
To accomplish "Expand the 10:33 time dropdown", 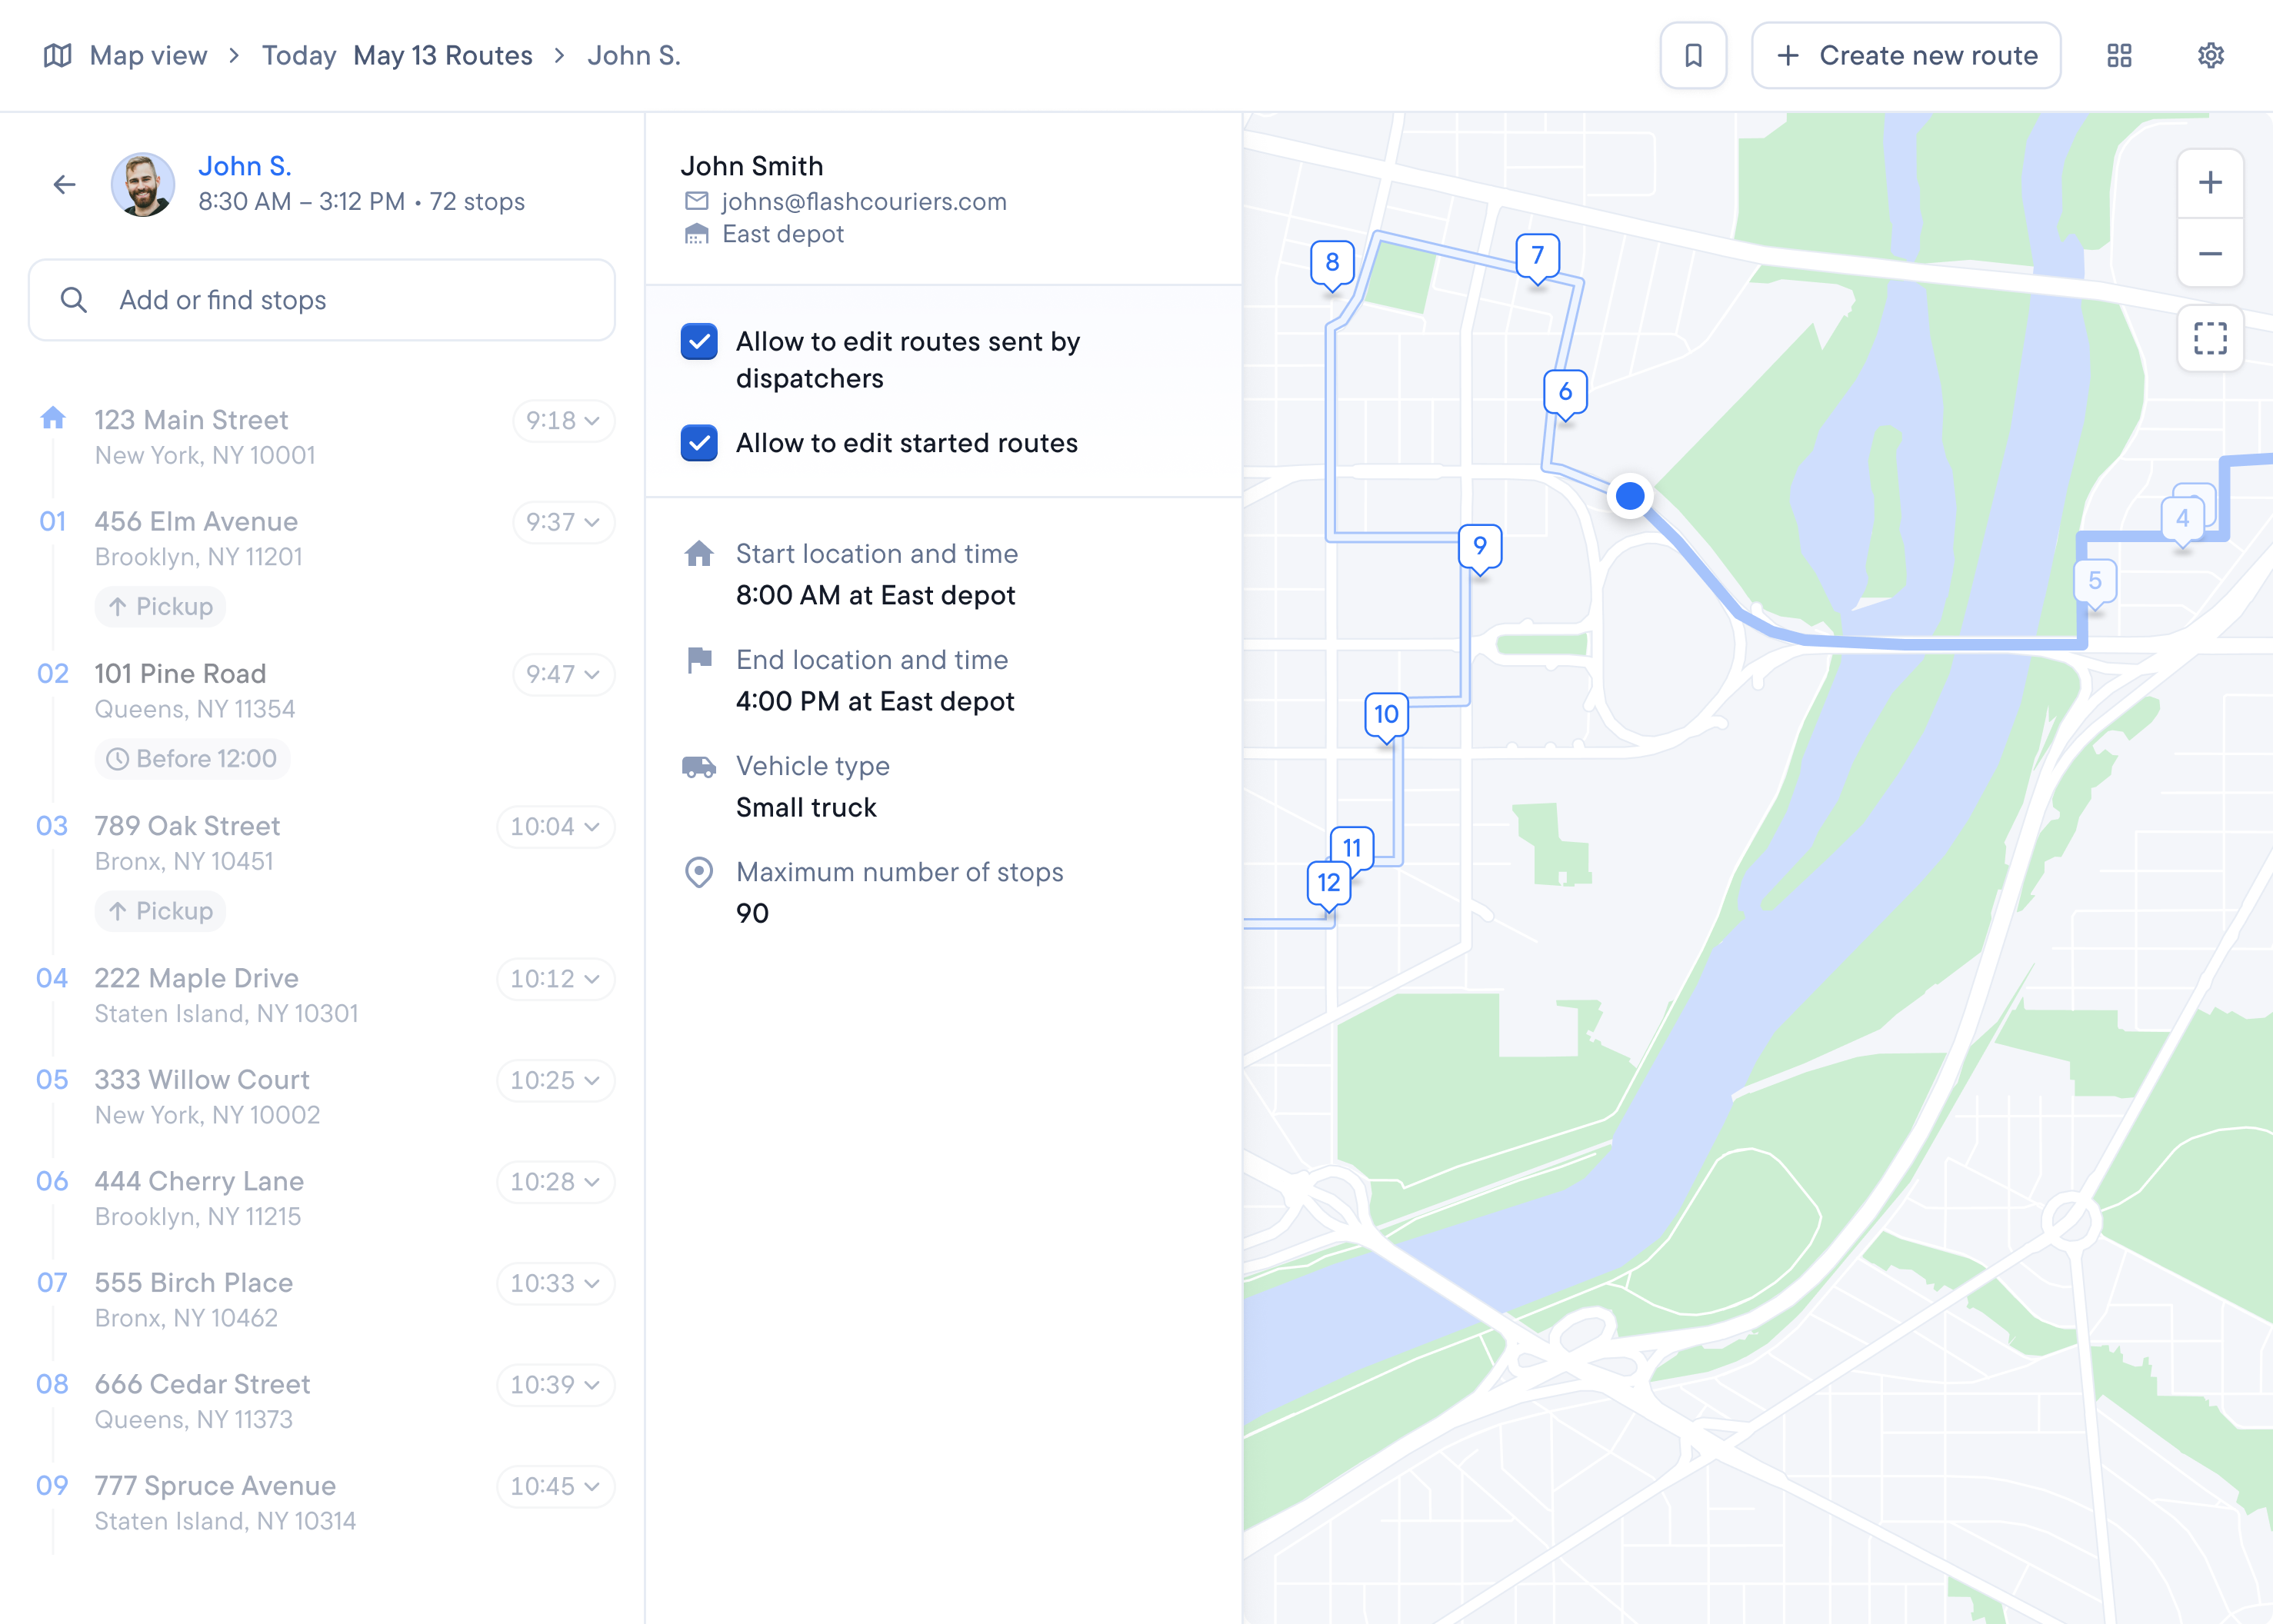I will point(555,1283).
